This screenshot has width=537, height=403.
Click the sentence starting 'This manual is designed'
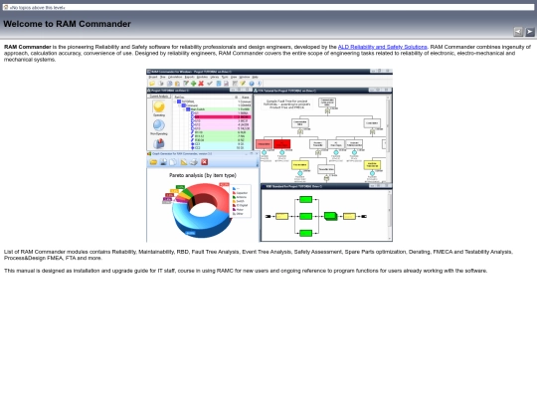point(246,271)
